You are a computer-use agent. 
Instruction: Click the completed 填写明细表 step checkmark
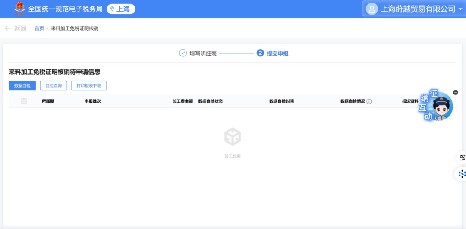[183, 53]
